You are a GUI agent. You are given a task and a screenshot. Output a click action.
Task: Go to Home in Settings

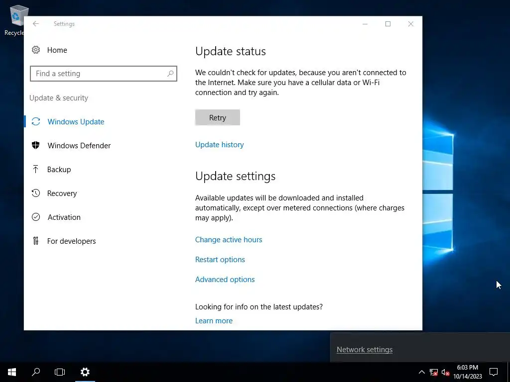57,50
